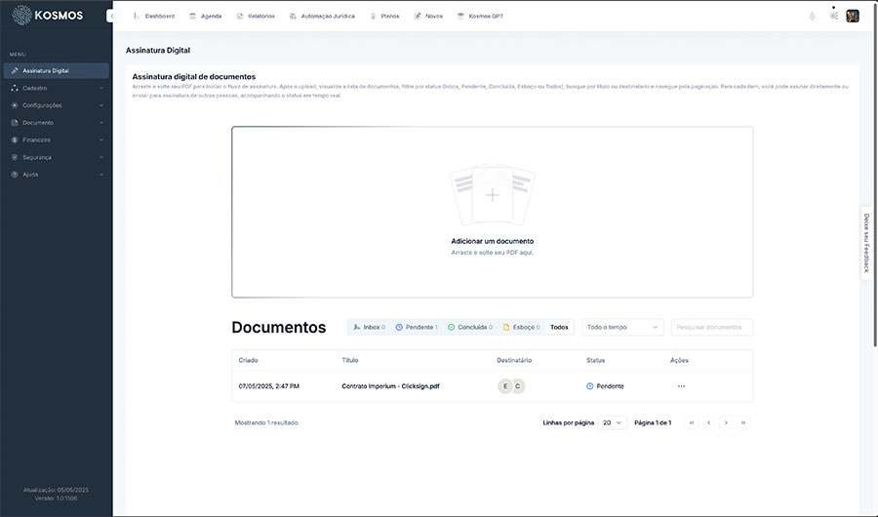The height and width of the screenshot is (517, 878).
Task: Click the Kosmos logo in the sidebar
Action: [x=56, y=16]
